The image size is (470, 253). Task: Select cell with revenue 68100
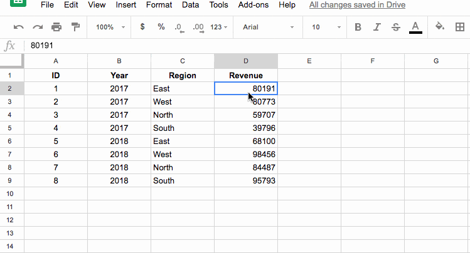246,141
